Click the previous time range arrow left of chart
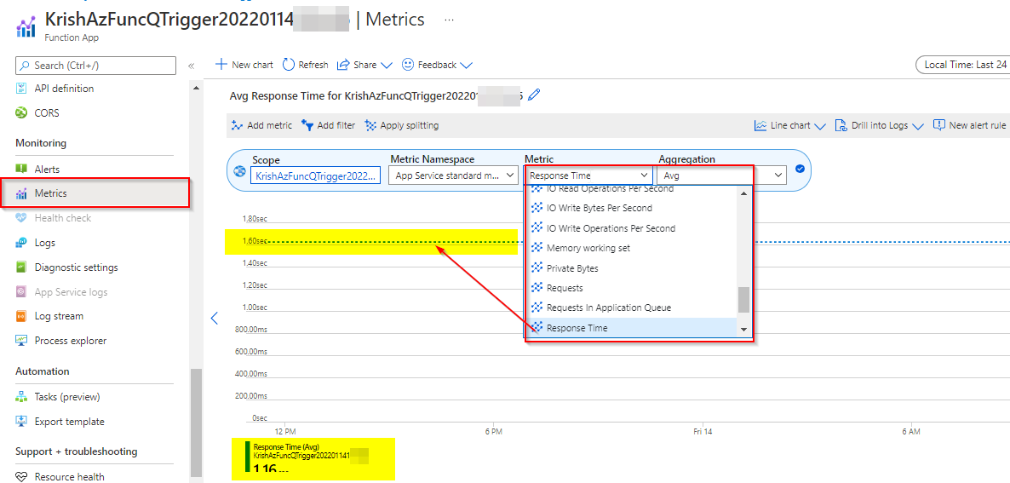 click(x=215, y=318)
